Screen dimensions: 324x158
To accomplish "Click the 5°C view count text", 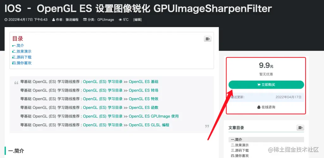I will click(x=126, y=20).
